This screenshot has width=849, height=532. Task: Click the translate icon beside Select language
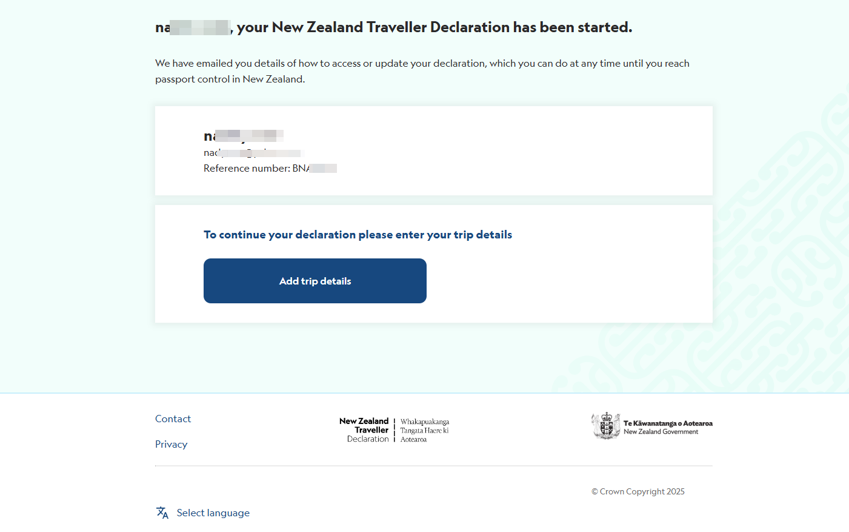(162, 513)
